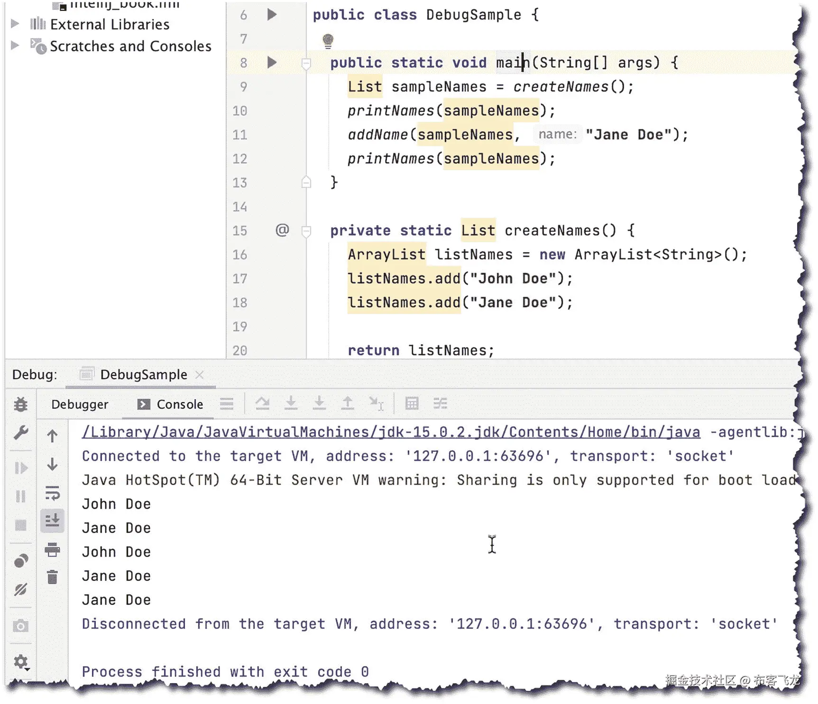
Task: Click the Print console icon
Action: [x=52, y=549]
